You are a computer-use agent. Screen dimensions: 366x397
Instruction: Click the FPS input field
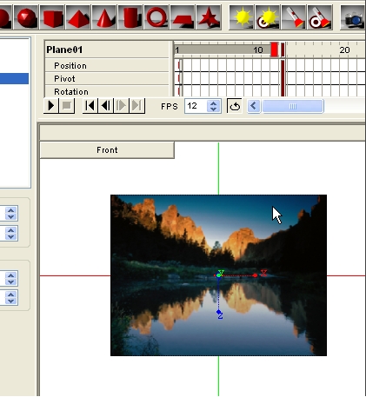point(196,106)
